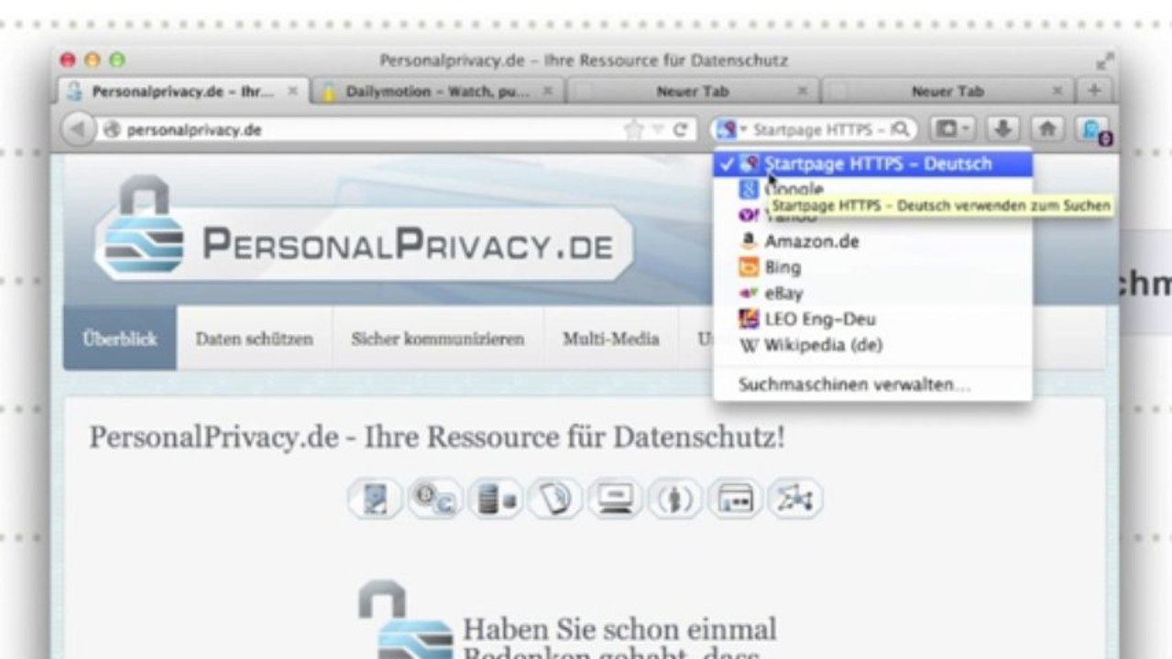Reload the page with the refresh icon
This screenshot has width=1172, height=659.
pos(680,130)
